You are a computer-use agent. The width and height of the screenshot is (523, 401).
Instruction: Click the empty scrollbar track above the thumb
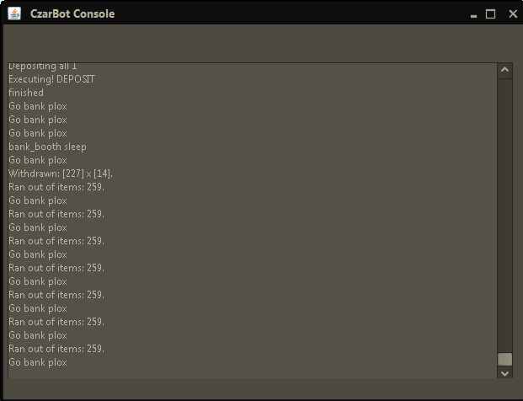(x=504, y=211)
